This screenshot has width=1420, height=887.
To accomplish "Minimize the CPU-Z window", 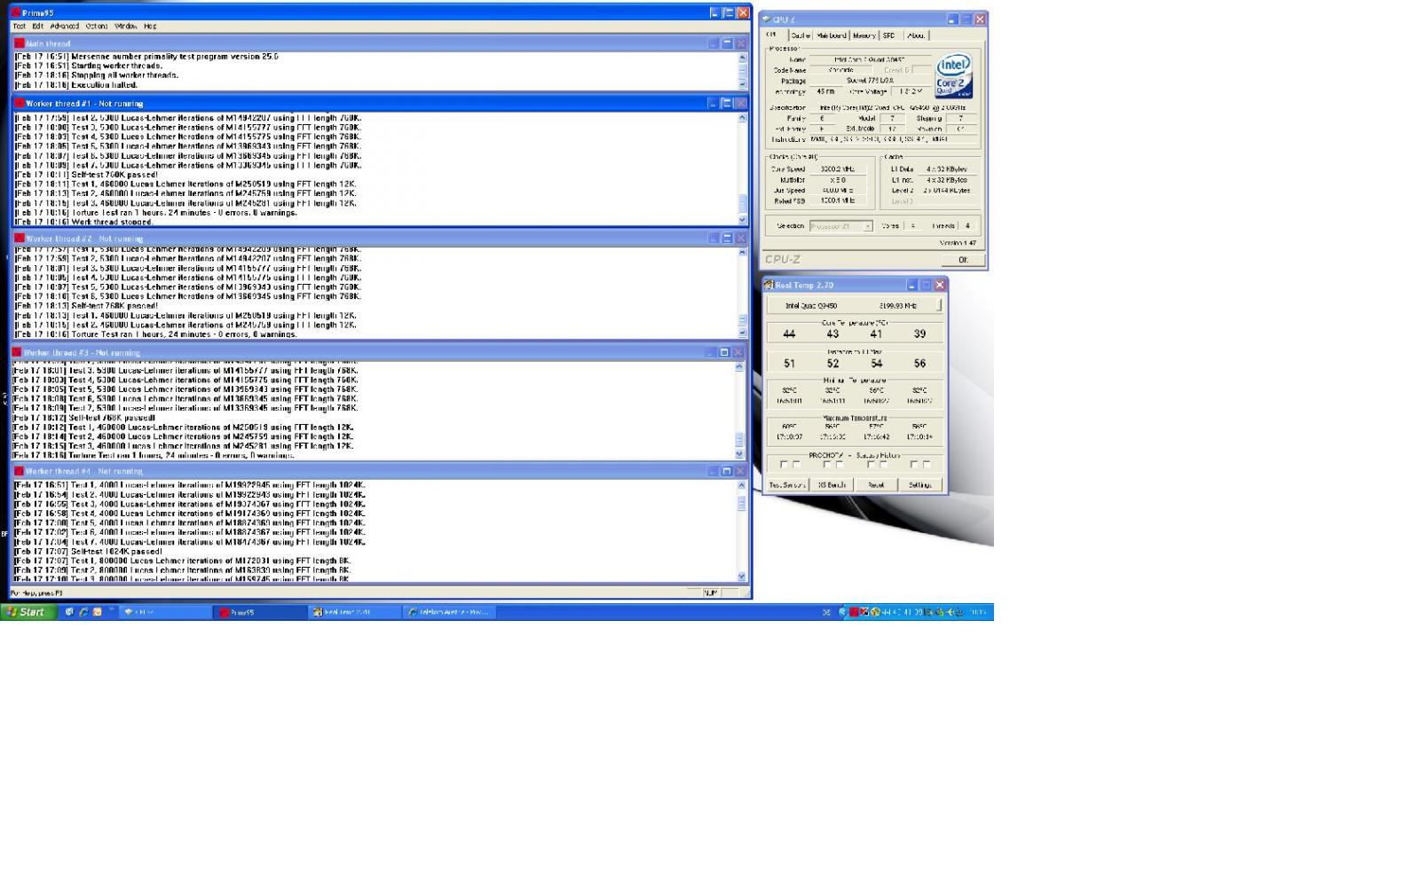I will (952, 20).
